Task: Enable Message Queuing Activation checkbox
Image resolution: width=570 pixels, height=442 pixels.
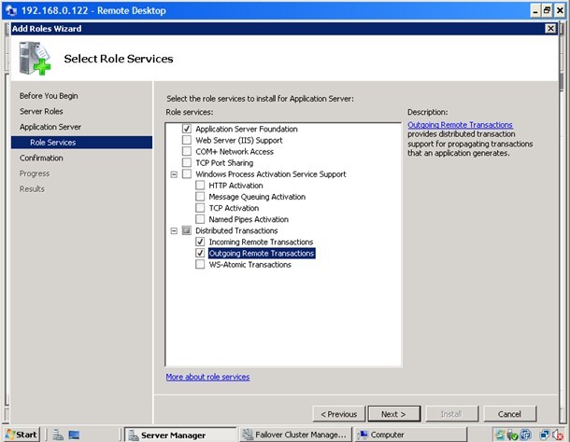Action: (200, 197)
